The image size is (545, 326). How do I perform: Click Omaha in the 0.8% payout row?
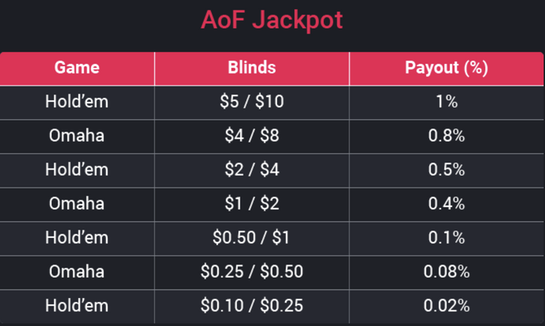click(77, 136)
